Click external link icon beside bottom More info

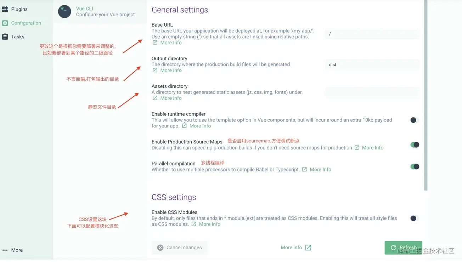tap(308, 247)
